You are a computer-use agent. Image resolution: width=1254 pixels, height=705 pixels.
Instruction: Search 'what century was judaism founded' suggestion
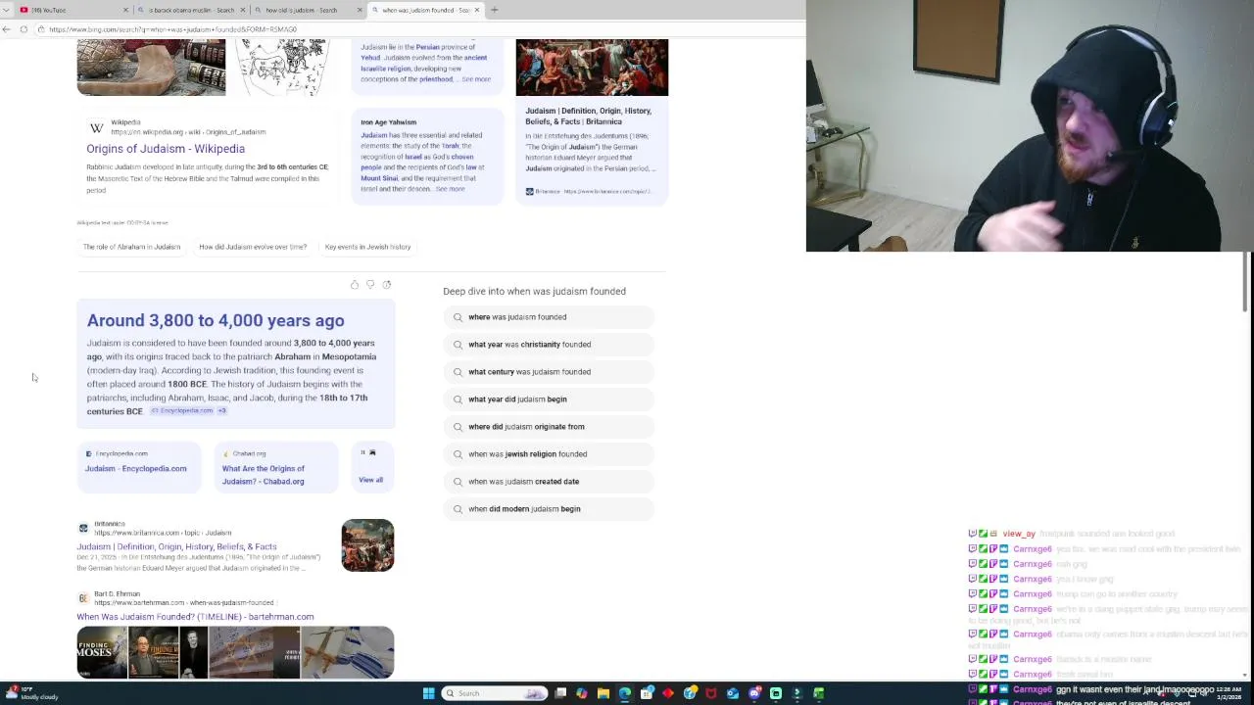tap(549, 372)
